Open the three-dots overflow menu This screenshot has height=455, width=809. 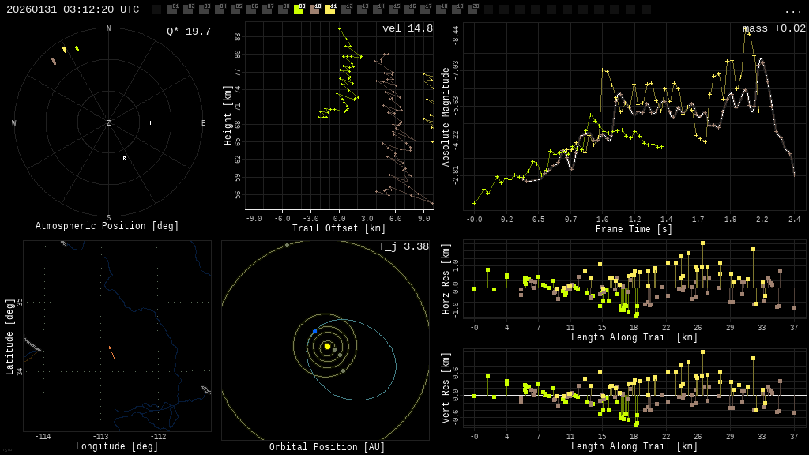pos(792,10)
